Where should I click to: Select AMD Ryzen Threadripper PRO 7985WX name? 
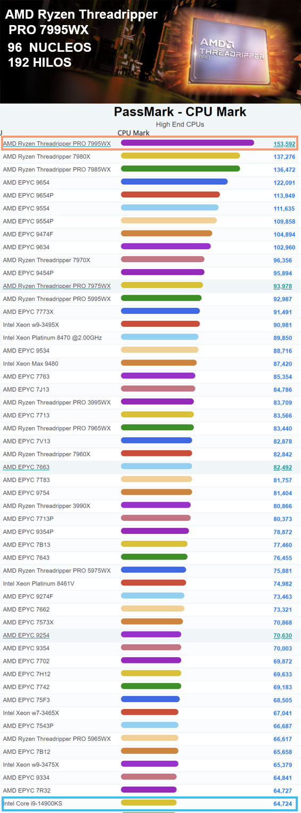[57, 169]
